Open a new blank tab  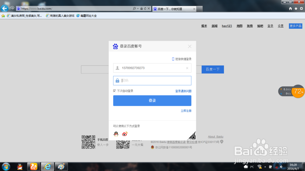(x=199, y=9)
